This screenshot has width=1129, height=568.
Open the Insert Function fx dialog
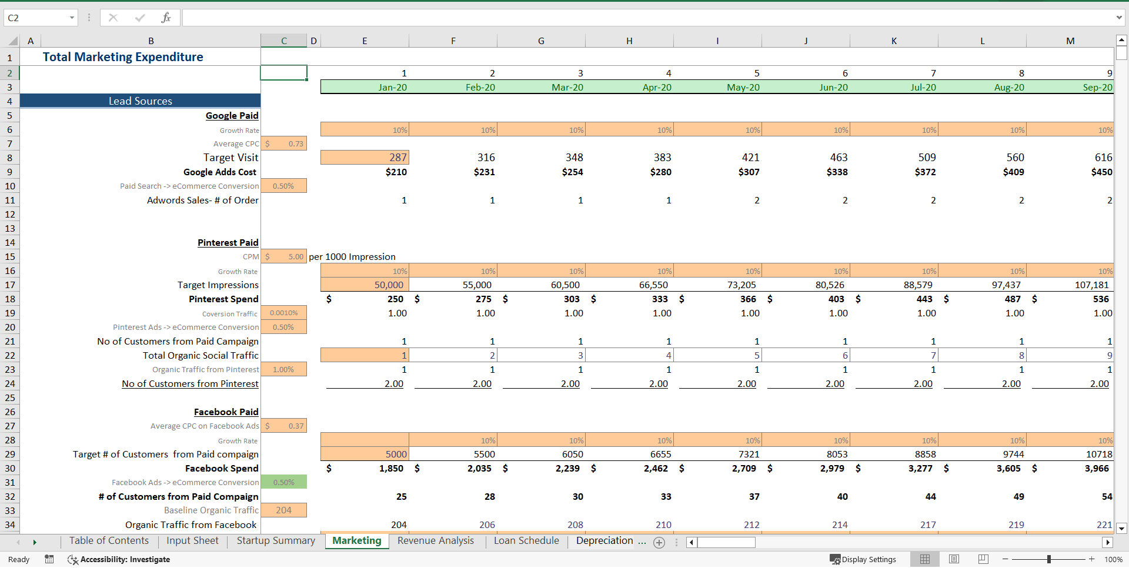166,18
